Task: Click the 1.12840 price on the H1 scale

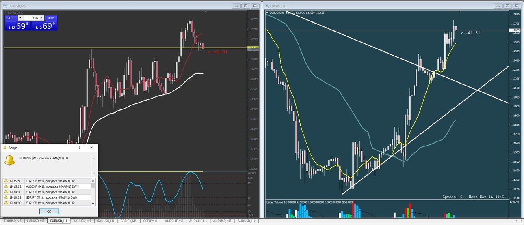Action: coord(514,15)
